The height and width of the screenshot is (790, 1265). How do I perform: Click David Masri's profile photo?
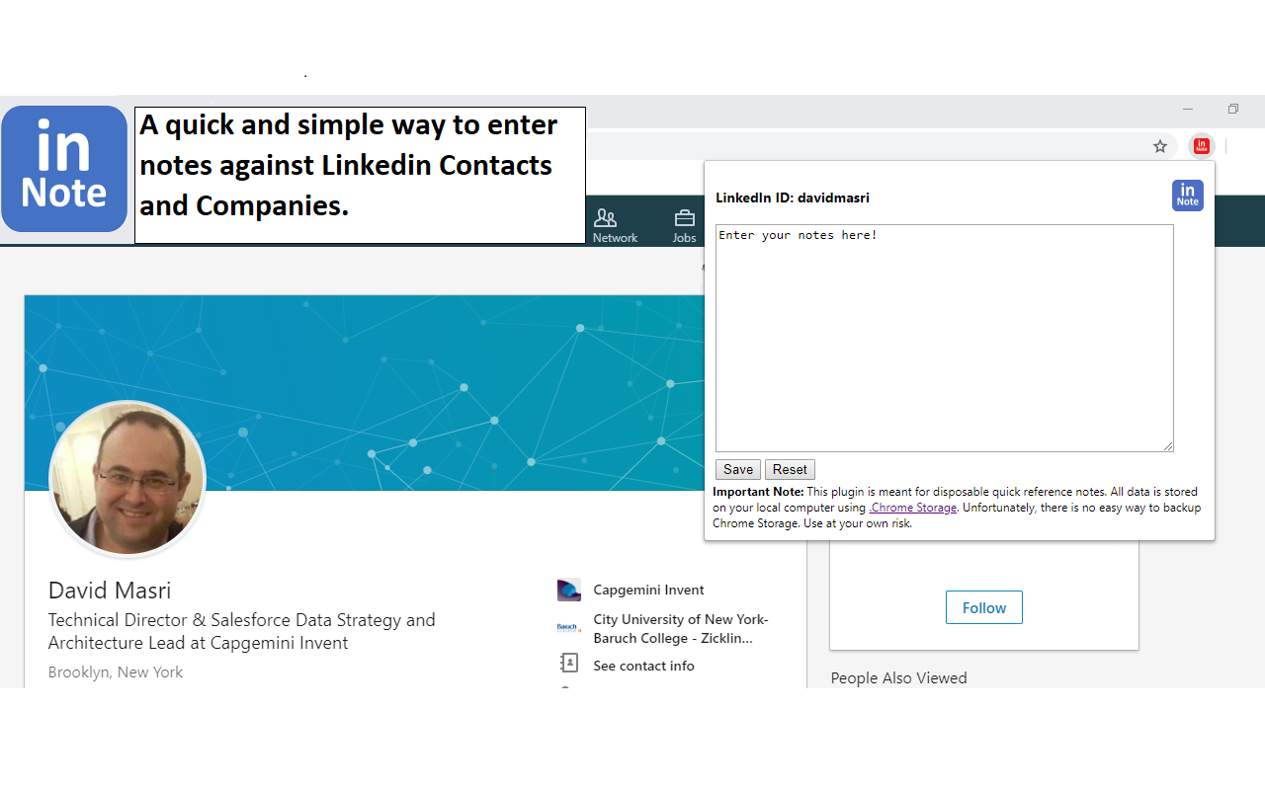click(127, 479)
